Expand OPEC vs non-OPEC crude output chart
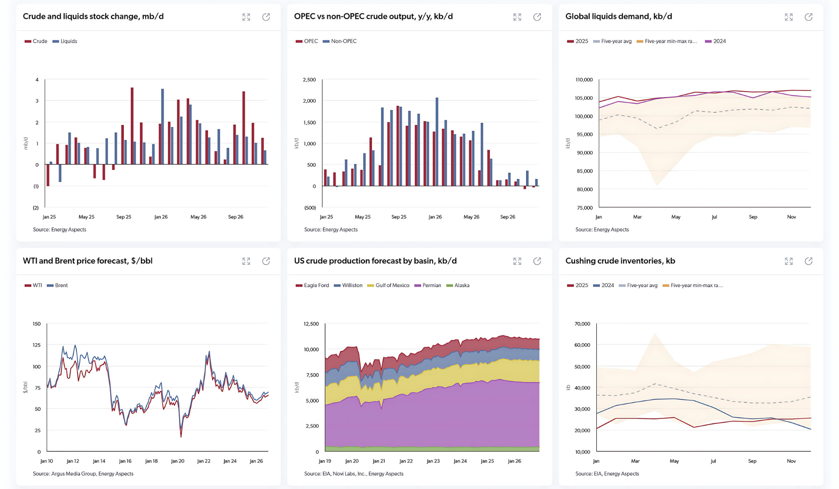This screenshot has width=839, height=489. point(517,17)
